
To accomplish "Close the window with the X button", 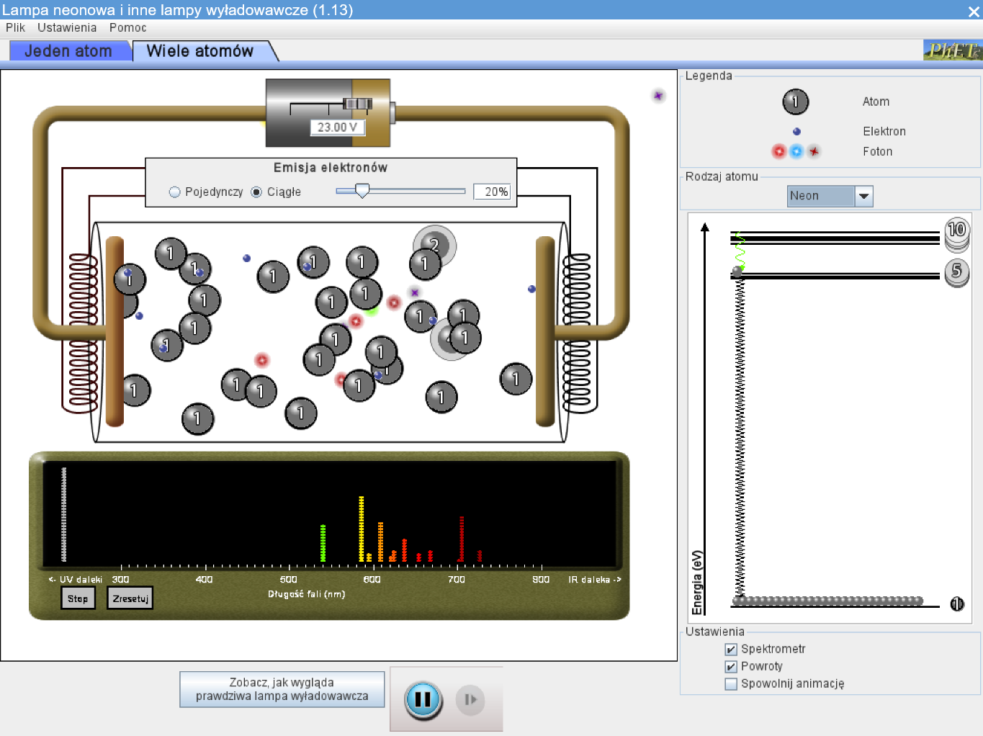I will [973, 11].
